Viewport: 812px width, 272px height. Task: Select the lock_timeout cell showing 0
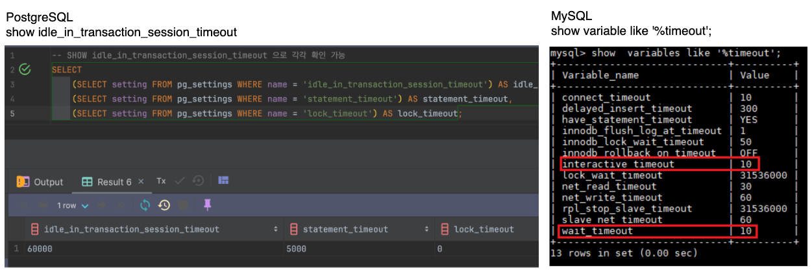point(486,249)
